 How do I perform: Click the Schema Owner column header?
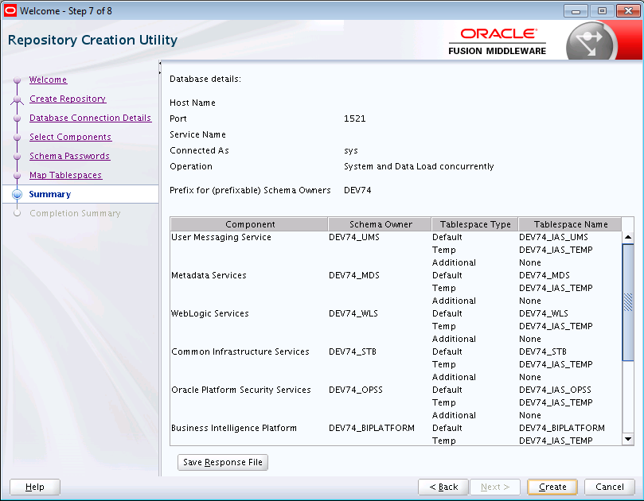point(380,224)
